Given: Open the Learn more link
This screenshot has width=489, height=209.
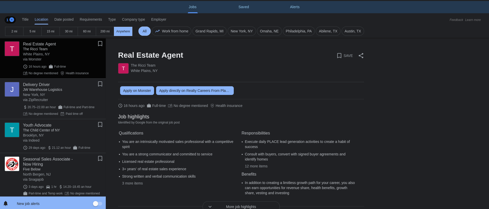Looking at the screenshot, I should coord(473,20).
